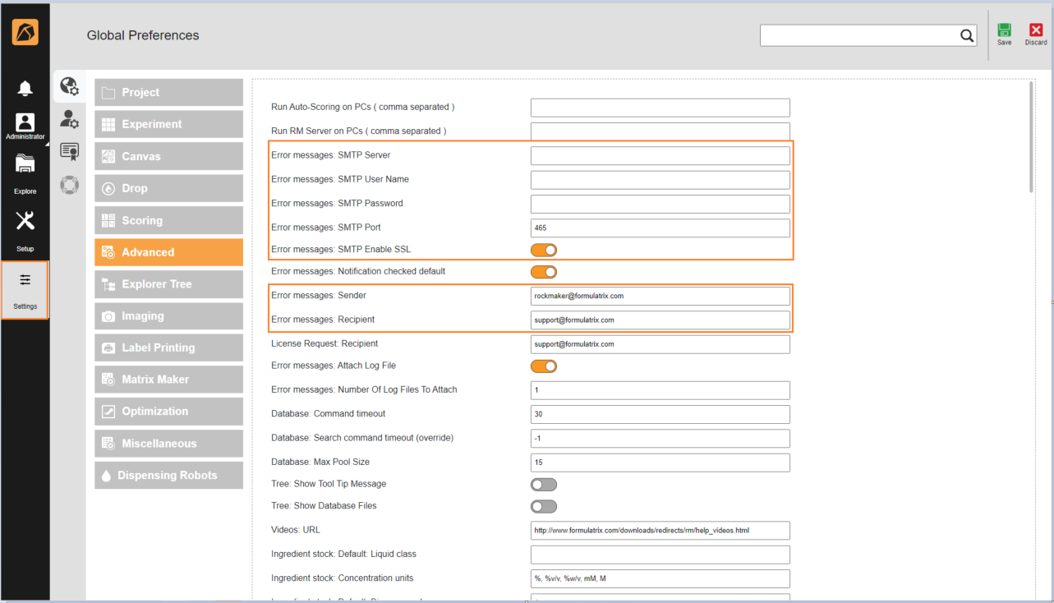This screenshot has width=1054, height=603.
Task: Open Settings in the sidebar
Action: point(25,289)
